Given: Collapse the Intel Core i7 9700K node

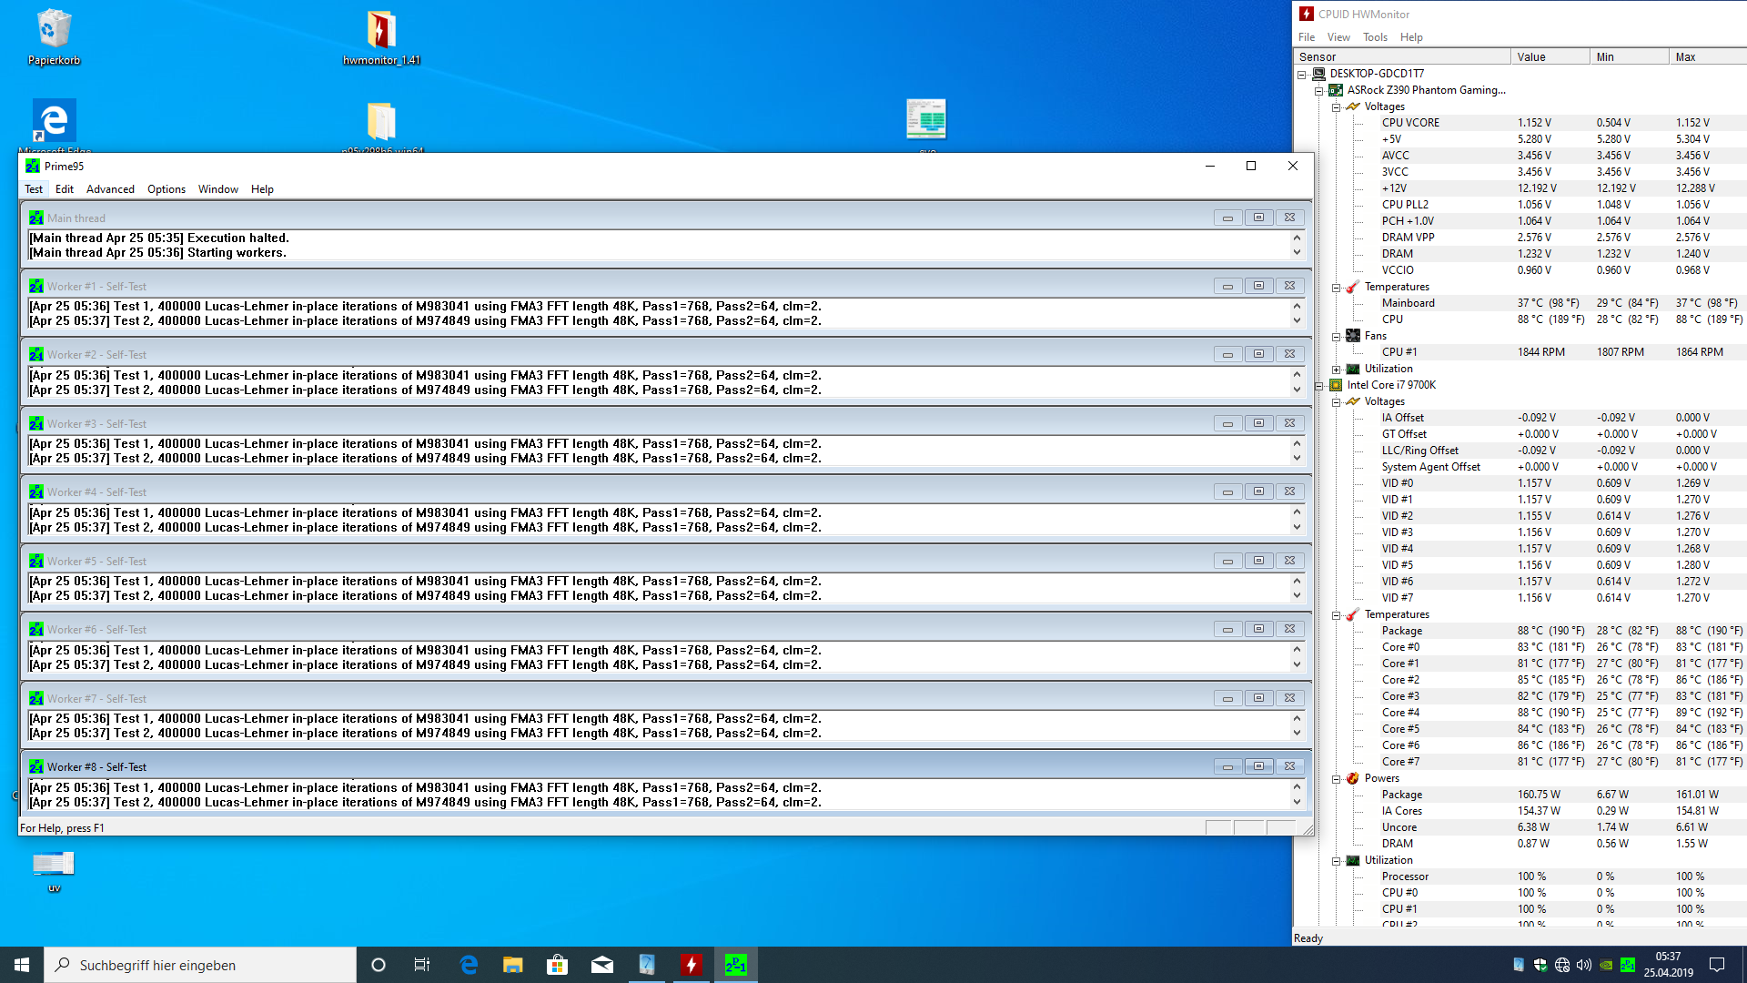Looking at the screenshot, I should click(x=1318, y=385).
